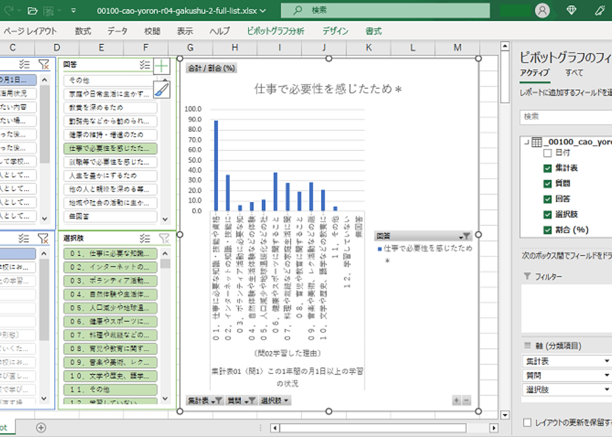Click the field list 検索 box
This screenshot has width=612, height=437.
[x=566, y=117]
